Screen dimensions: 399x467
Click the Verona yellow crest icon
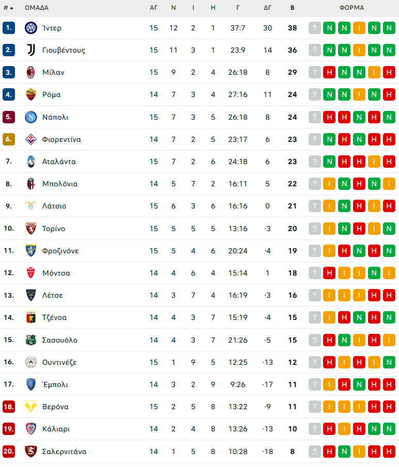tap(30, 407)
